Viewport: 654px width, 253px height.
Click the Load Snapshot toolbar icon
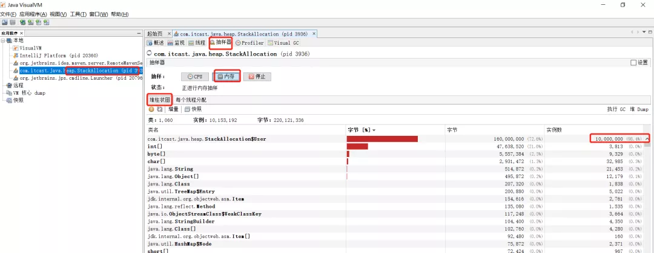[5, 22]
